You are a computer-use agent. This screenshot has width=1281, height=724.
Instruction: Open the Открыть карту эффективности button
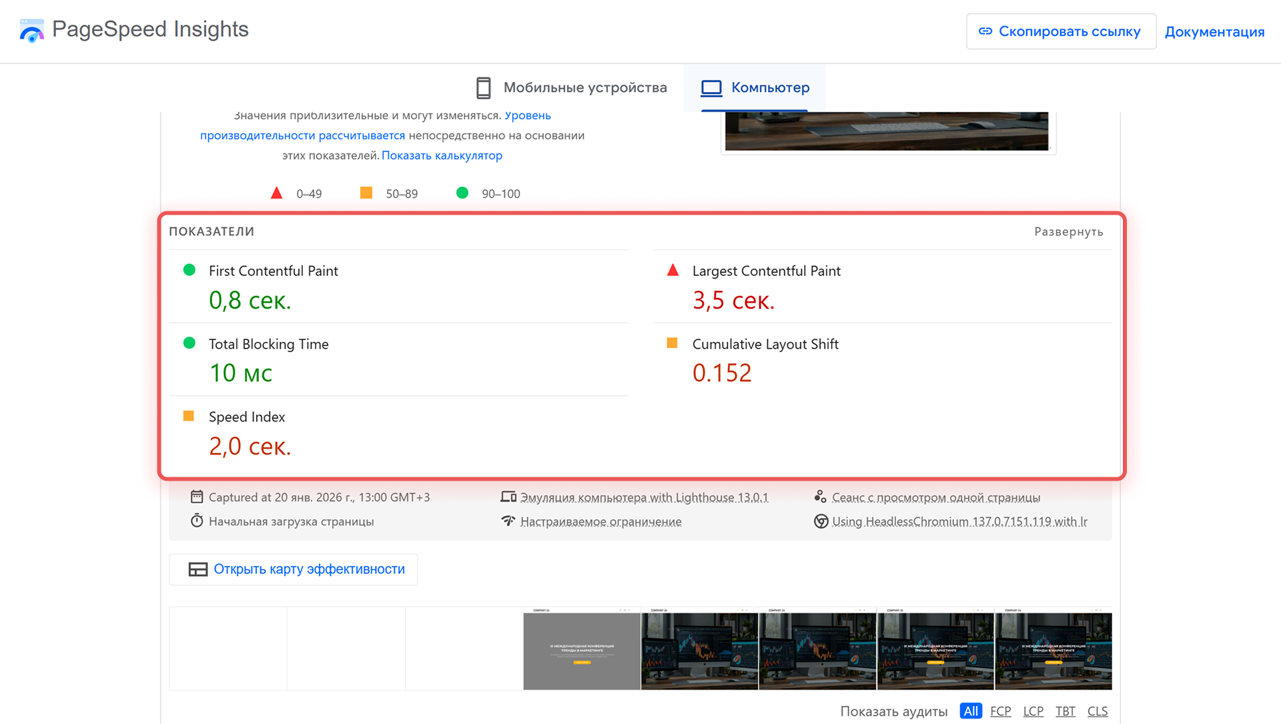point(294,569)
